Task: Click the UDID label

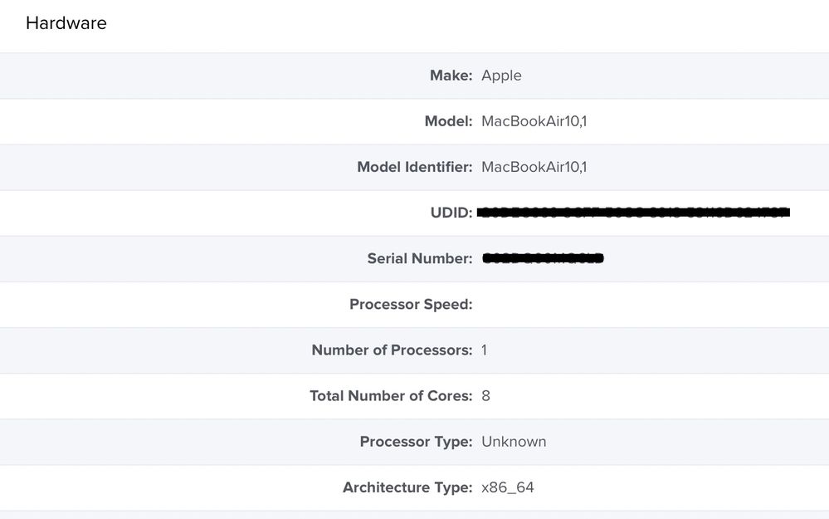Action: tap(451, 213)
